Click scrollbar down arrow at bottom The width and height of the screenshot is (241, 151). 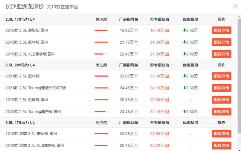[x=239, y=149]
